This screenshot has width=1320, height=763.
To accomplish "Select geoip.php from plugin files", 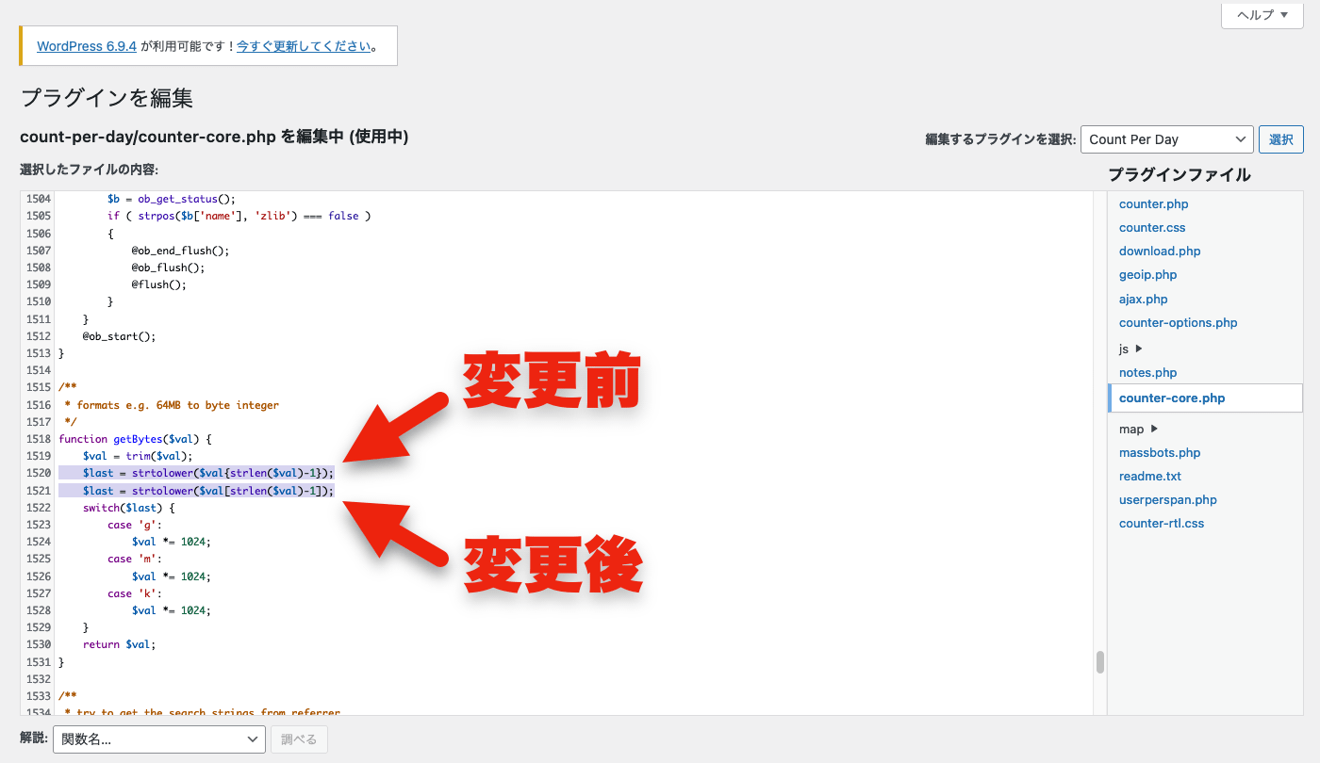I will pyautogui.click(x=1147, y=274).
